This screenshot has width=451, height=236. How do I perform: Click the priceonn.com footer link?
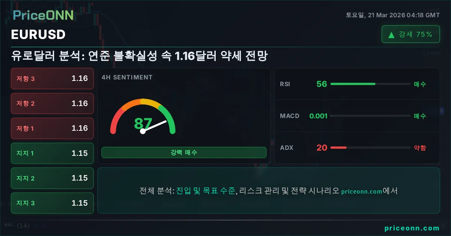tap(412, 228)
